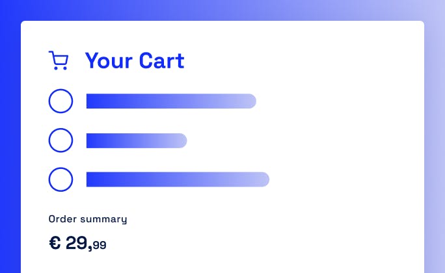Viewport: 445px width, 273px height.
Task: Click the pale lavender strip right of the card
Action: [x=435, y=143]
